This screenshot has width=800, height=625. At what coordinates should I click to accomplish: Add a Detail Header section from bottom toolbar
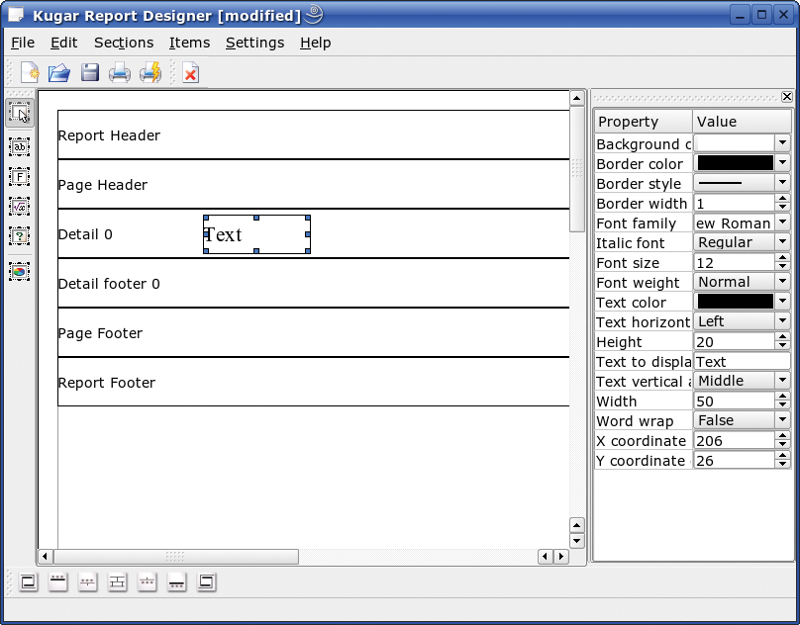pyautogui.click(x=88, y=582)
